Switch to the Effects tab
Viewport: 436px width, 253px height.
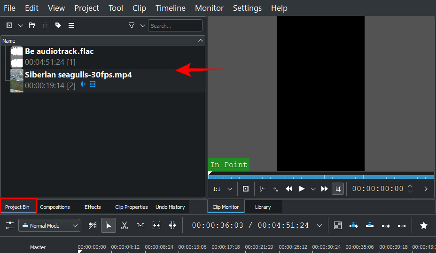tap(93, 207)
